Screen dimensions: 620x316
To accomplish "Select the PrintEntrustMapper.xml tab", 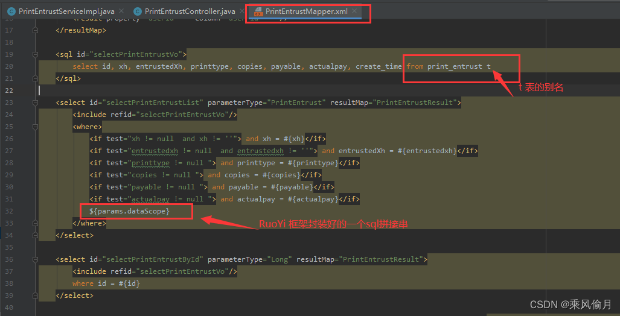I will tap(305, 11).
